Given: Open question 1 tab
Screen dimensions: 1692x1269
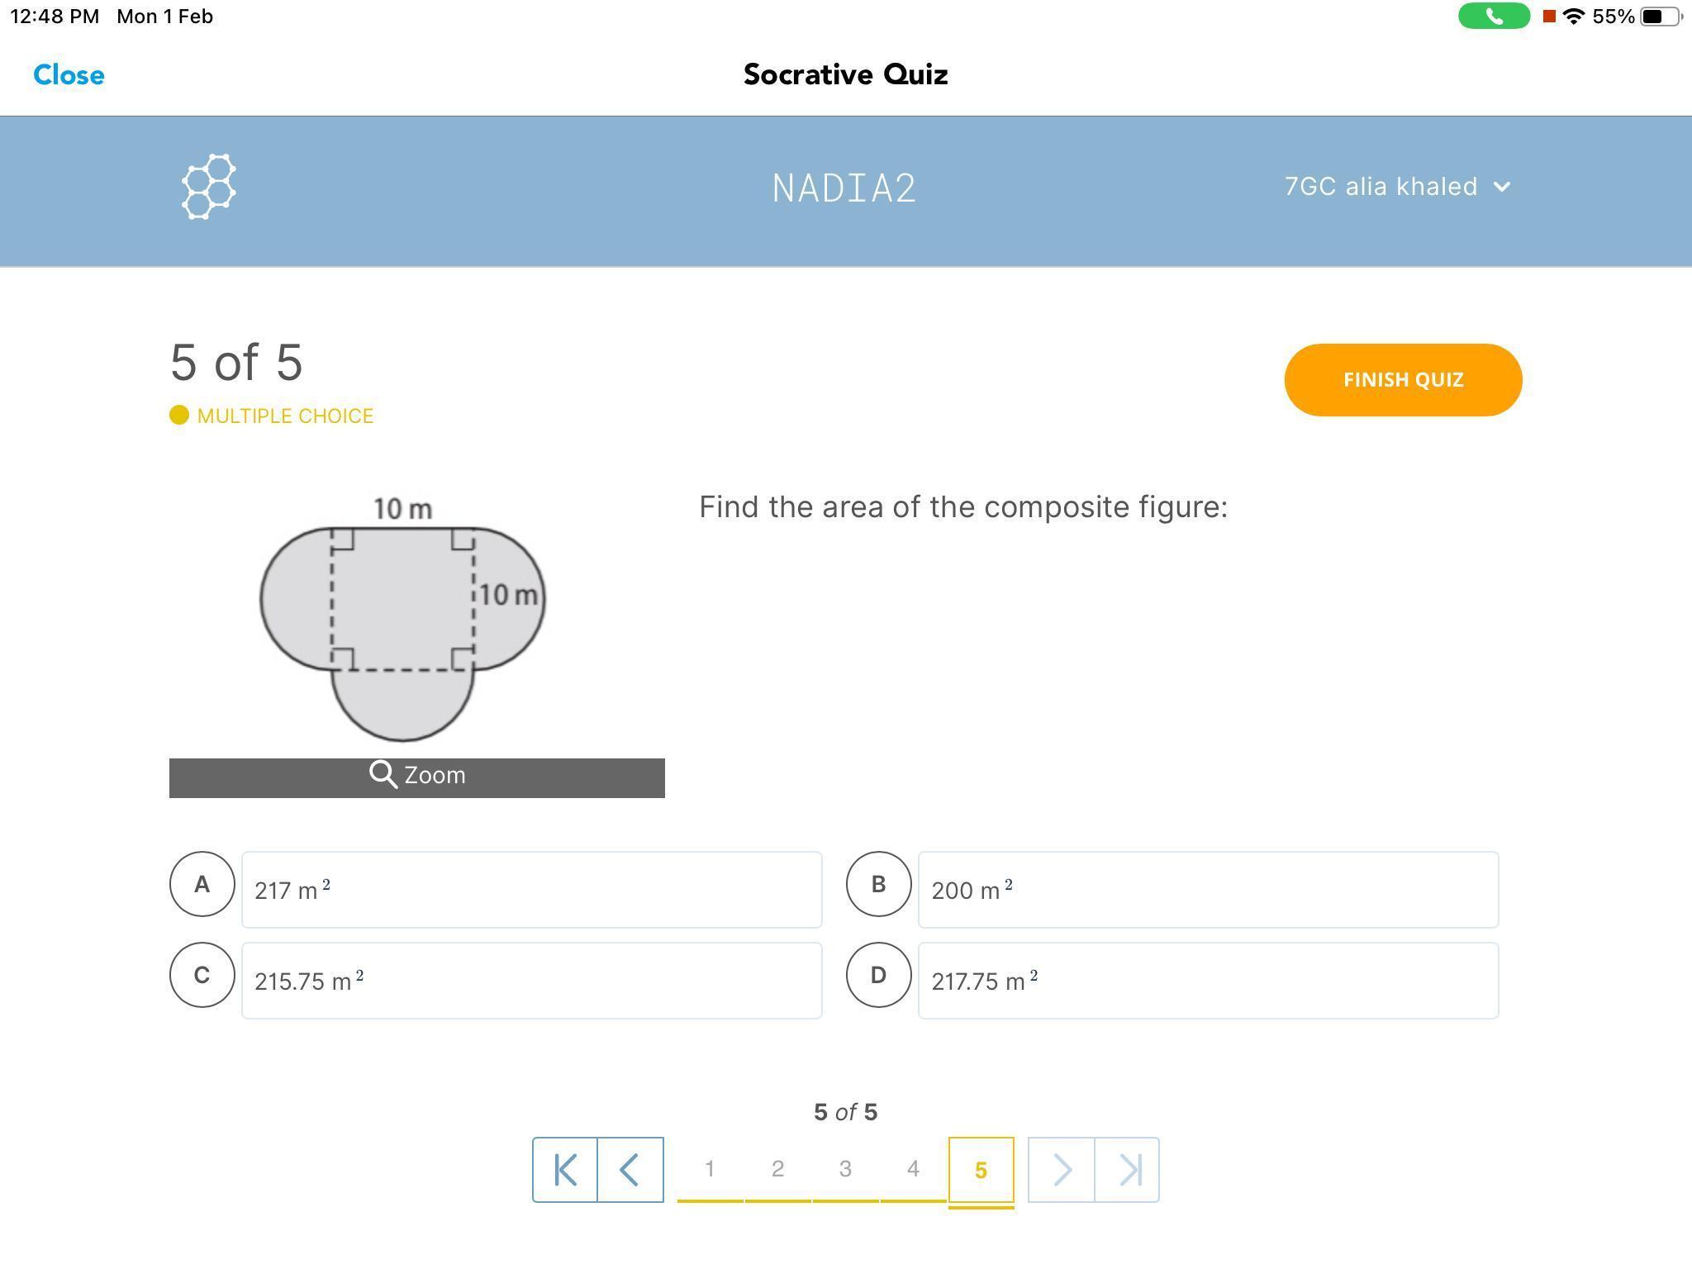Looking at the screenshot, I should click(x=710, y=1170).
